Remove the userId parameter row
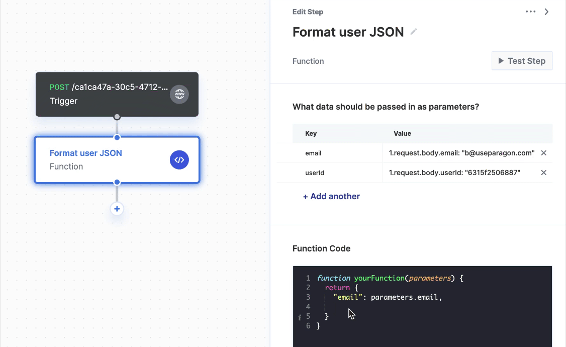This screenshot has width=566, height=347. (543, 172)
